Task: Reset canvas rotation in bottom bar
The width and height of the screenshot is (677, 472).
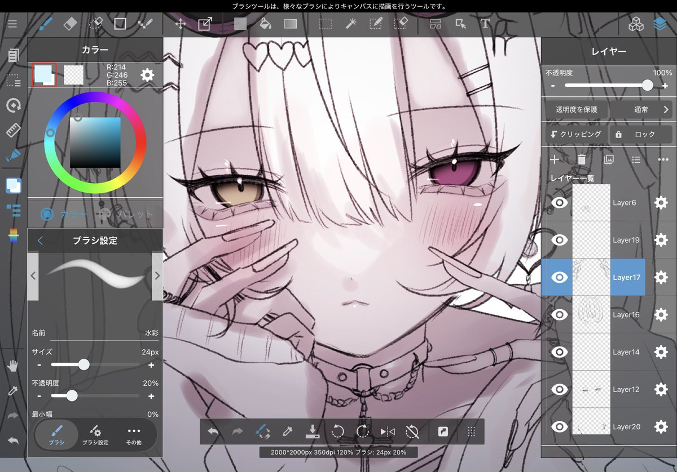Action: click(412, 431)
